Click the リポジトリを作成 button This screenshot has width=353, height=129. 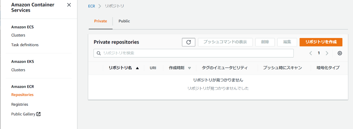coord(321,42)
